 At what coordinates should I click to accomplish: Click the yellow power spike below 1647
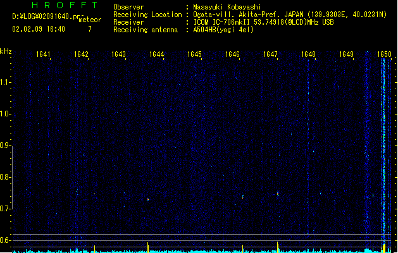click(278, 247)
